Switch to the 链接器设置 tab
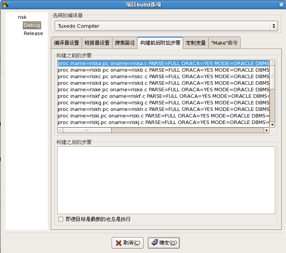 [x=97, y=43]
